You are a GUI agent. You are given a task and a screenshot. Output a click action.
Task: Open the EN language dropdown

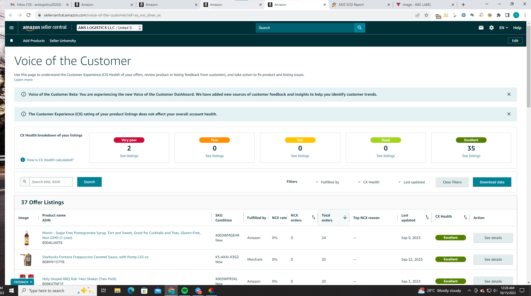(504, 28)
